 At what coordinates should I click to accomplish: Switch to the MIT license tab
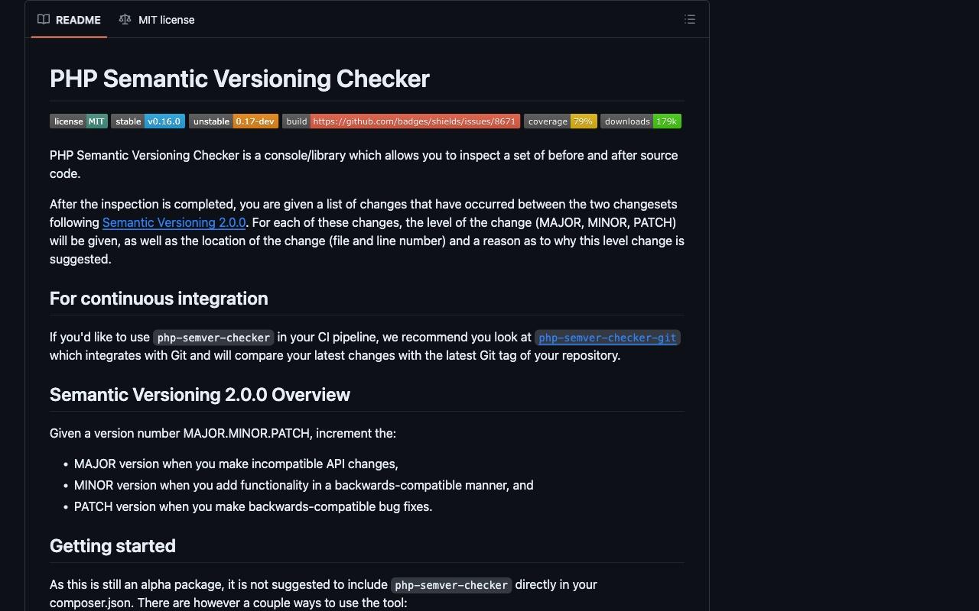point(157,20)
